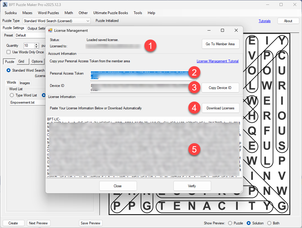Switch to the Images tab

[x=25, y=83]
